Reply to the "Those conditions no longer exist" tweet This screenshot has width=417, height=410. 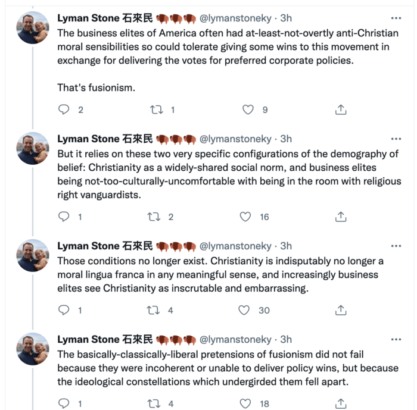[64, 310]
